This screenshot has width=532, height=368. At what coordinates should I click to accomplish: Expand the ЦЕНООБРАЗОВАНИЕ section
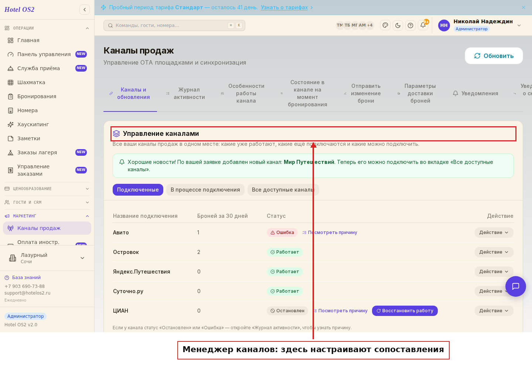click(47, 189)
